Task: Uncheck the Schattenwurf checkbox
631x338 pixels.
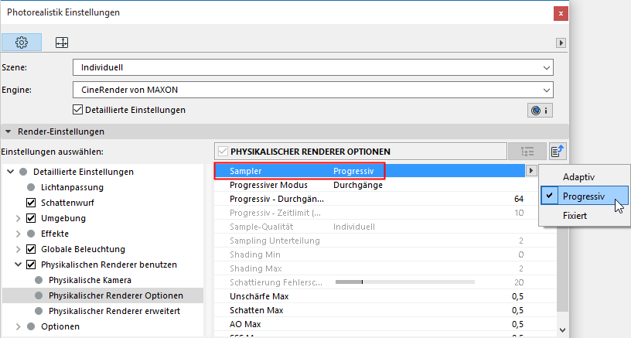Action: [x=31, y=203]
